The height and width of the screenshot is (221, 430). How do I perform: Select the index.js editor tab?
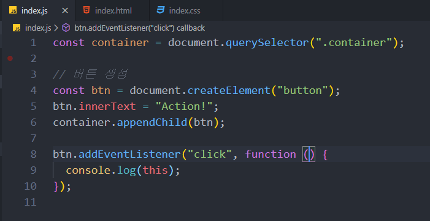(x=39, y=10)
